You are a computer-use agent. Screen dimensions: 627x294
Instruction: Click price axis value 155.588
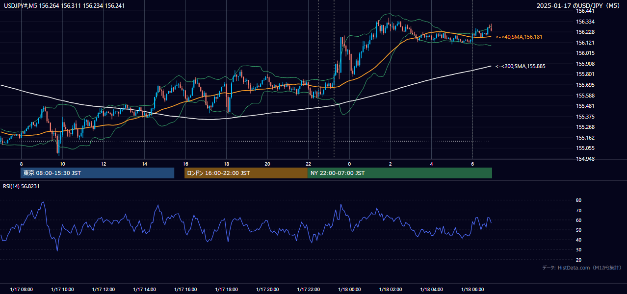(585, 96)
